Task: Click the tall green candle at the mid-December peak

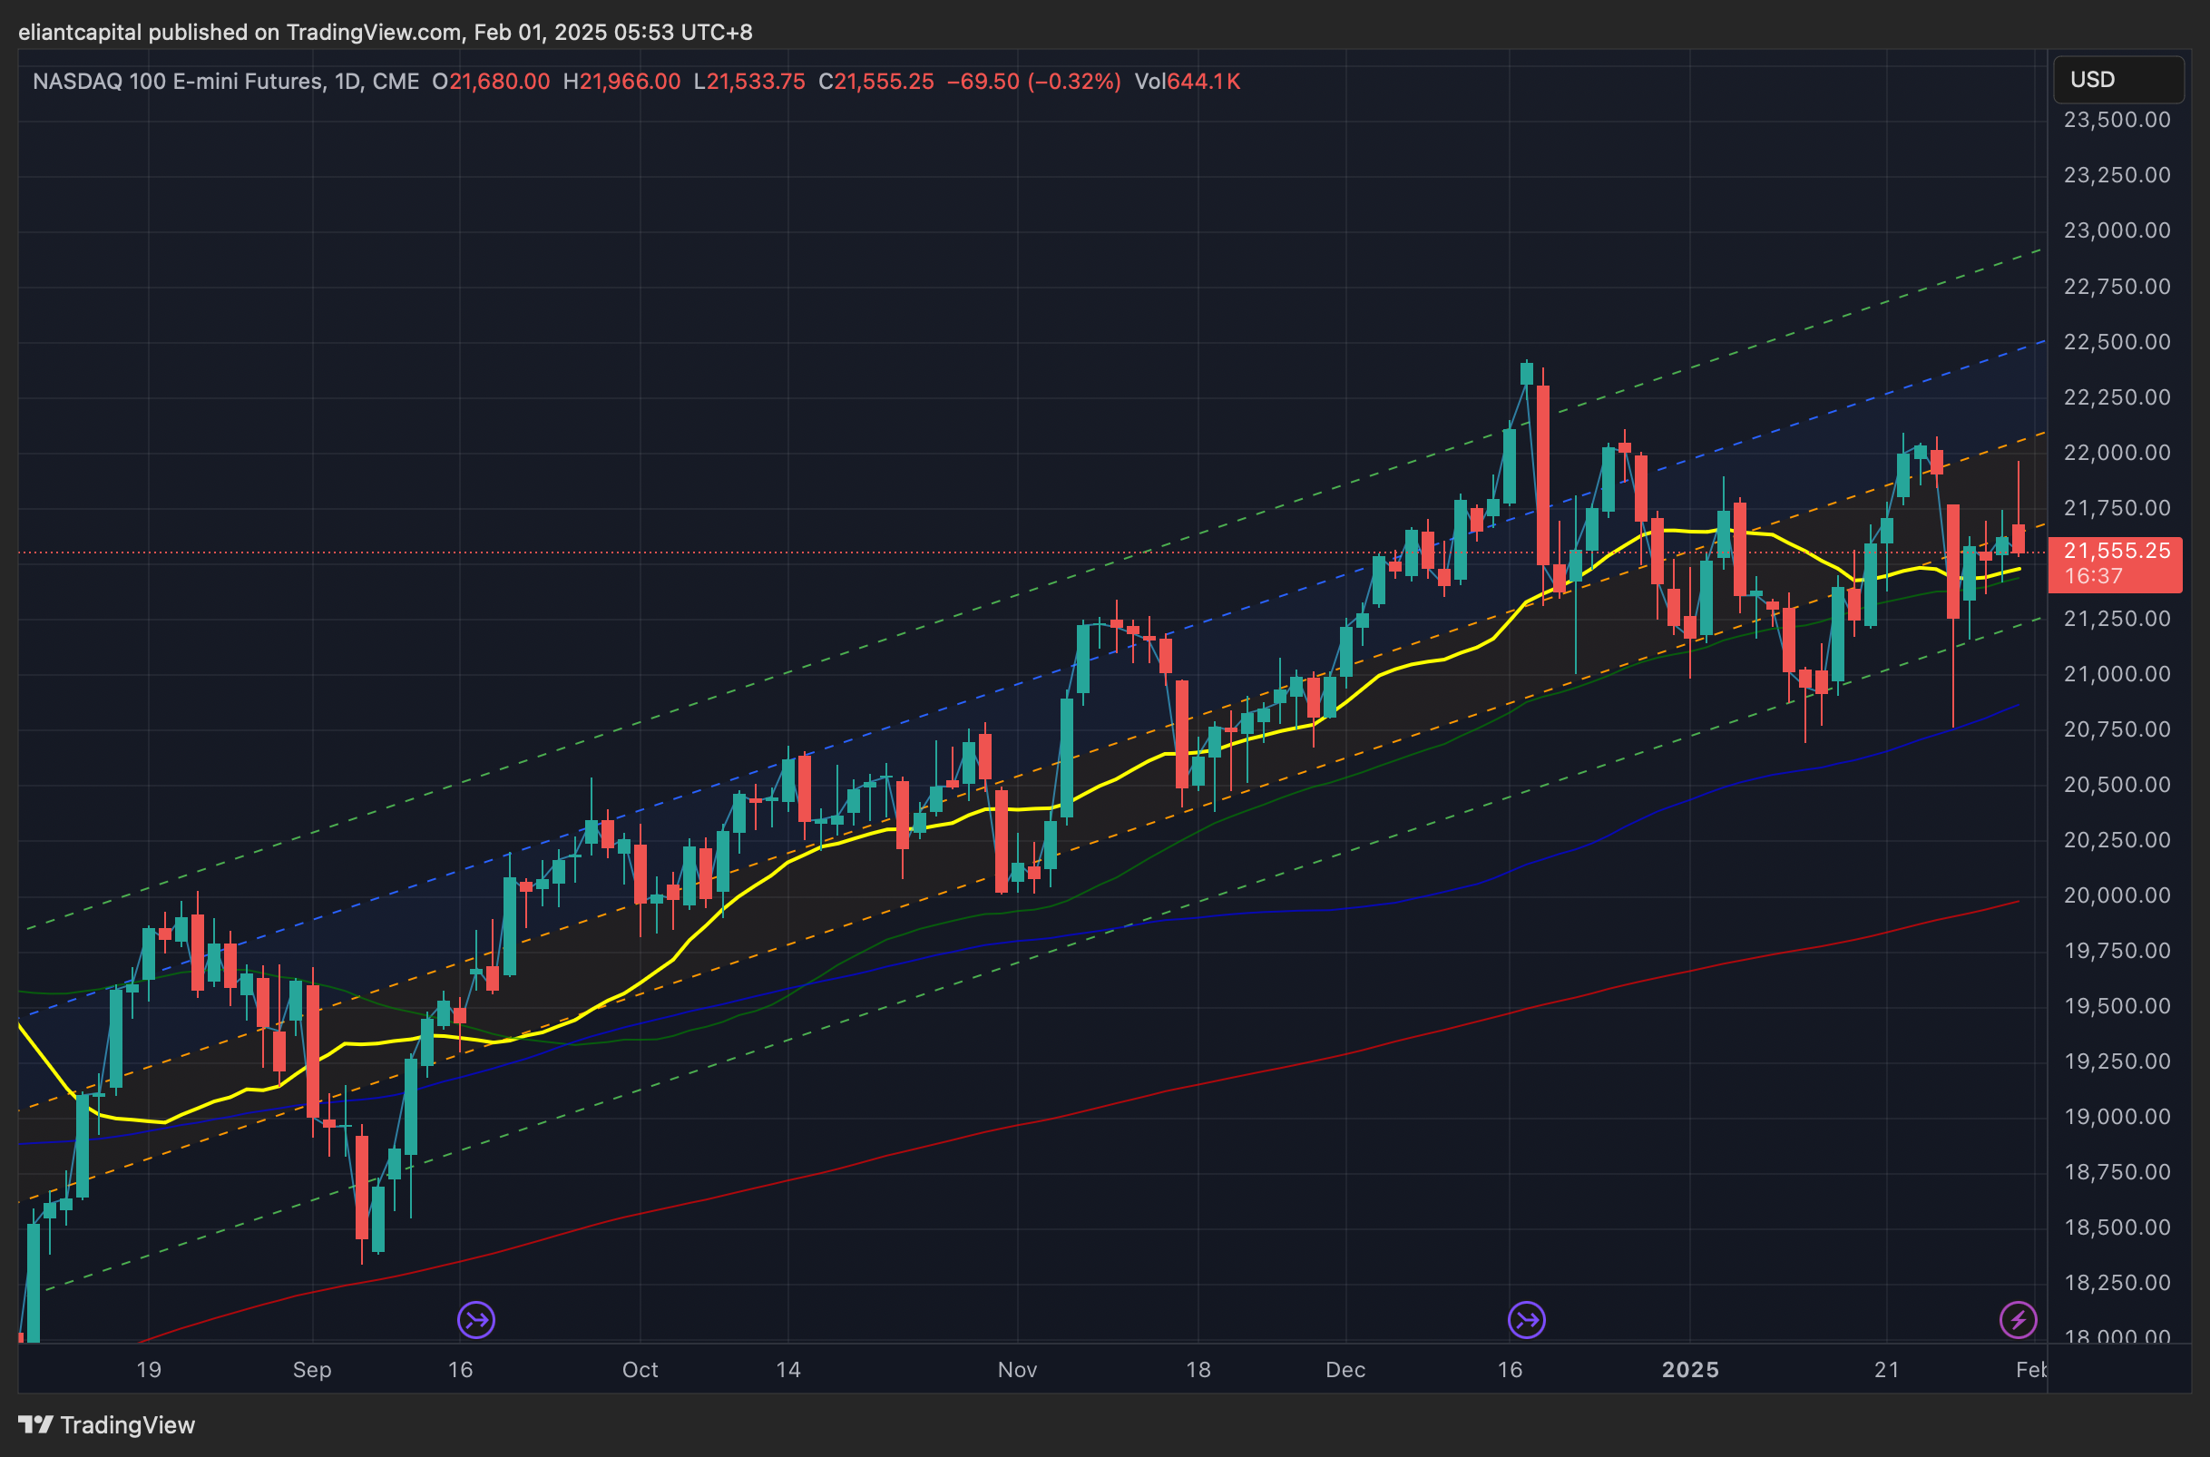Action: pyautogui.click(x=1510, y=464)
